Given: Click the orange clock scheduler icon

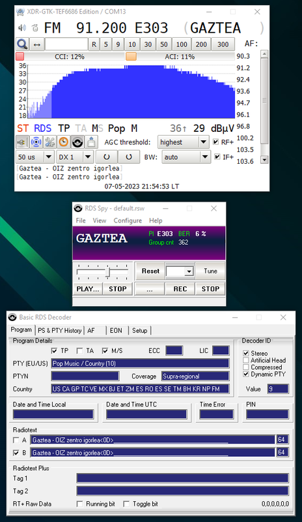Looking at the screenshot, I should [x=63, y=142].
